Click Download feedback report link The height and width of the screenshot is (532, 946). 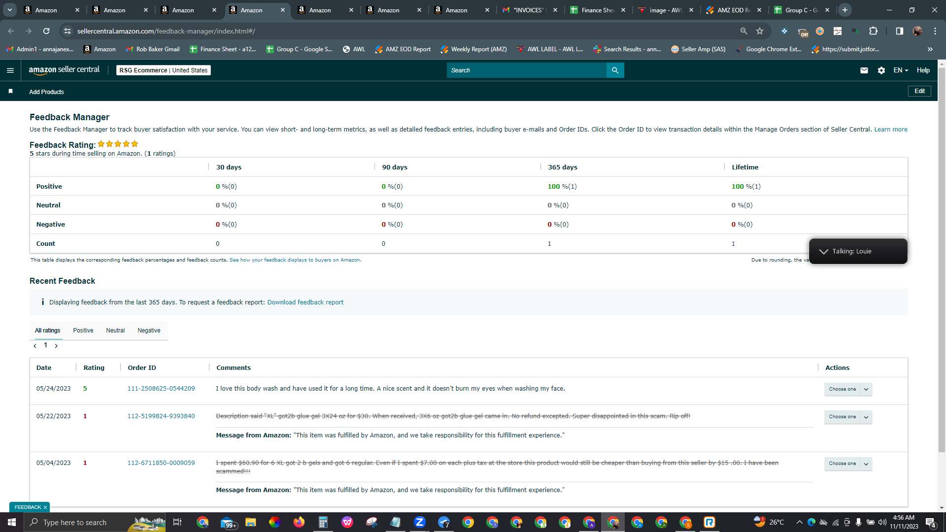click(305, 302)
